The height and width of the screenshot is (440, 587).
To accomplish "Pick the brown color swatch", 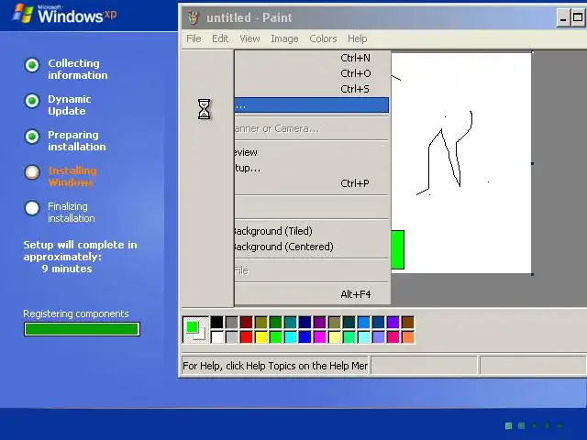I will [407, 322].
